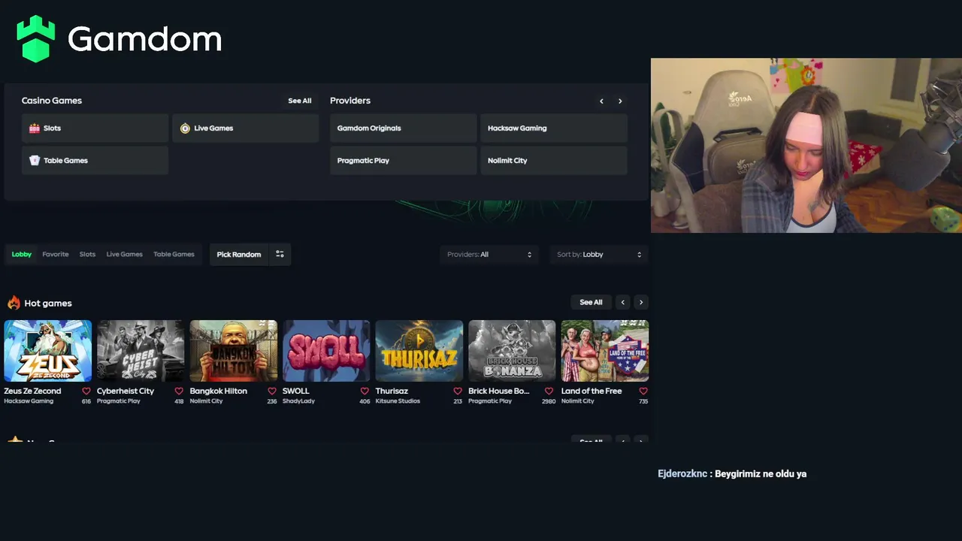Favorite Bangkok Hilton with heart
Image resolution: width=962 pixels, height=541 pixels.
tap(272, 391)
